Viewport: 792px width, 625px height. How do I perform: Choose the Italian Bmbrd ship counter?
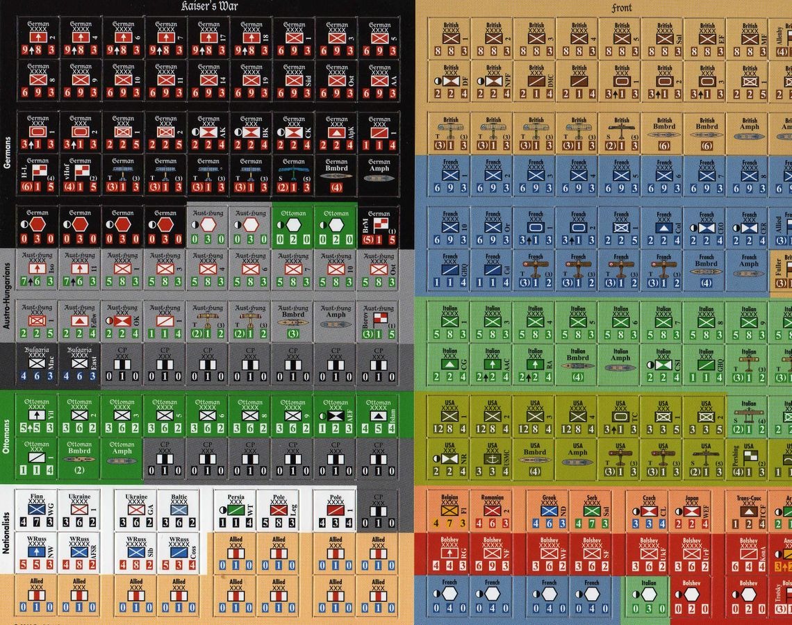click(x=578, y=362)
